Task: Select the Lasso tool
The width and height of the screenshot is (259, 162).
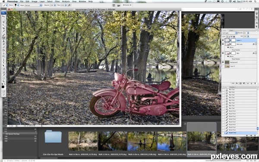Action: pyautogui.click(x=3, y=22)
